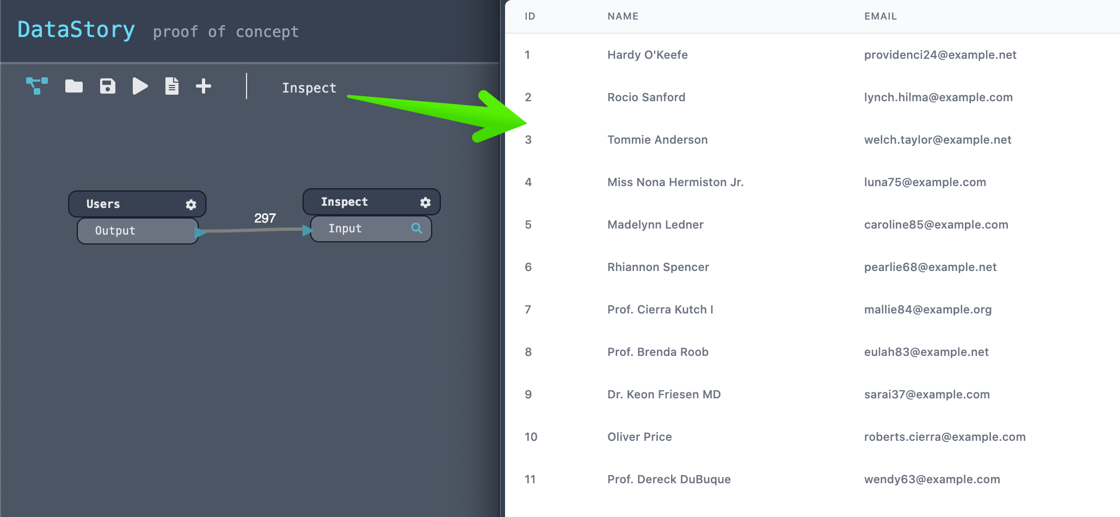Click the document log icon in toolbar
This screenshot has width=1120, height=517.
pyautogui.click(x=172, y=86)
